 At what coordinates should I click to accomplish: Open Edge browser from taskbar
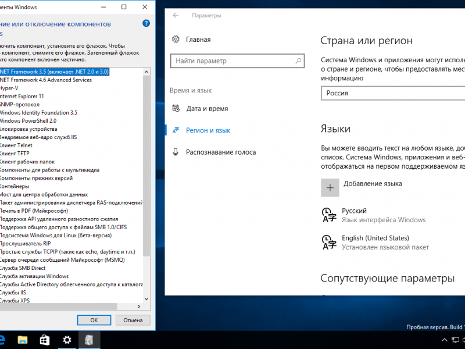pyautogui.click(x=2, y=340)
